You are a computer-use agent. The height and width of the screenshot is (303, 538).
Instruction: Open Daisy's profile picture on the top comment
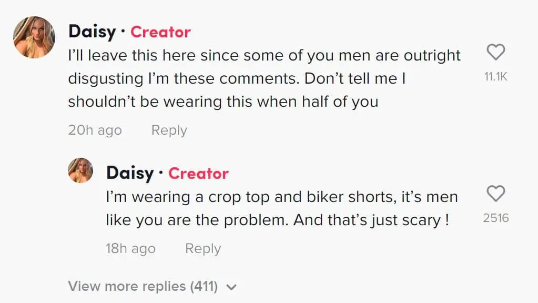(34, 37)
